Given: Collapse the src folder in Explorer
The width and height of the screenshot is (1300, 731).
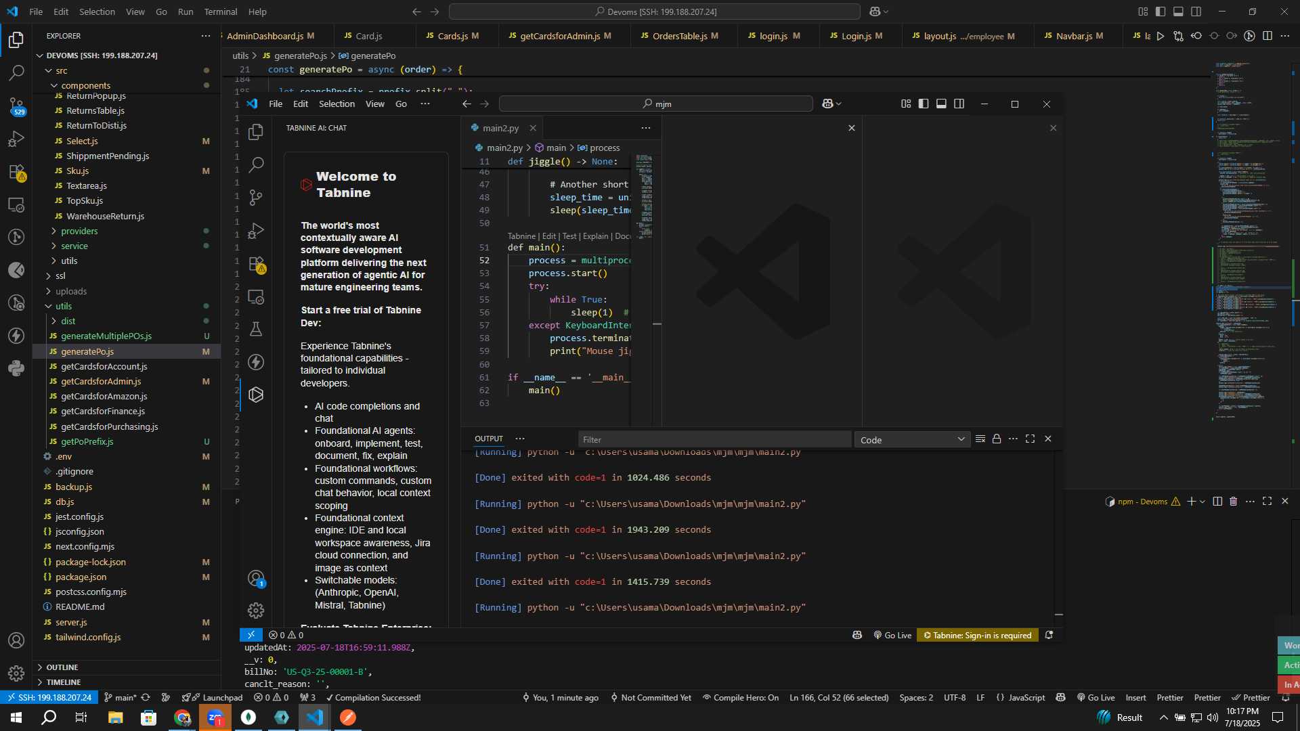Looking at the screenshot, I should coord(127,70).
